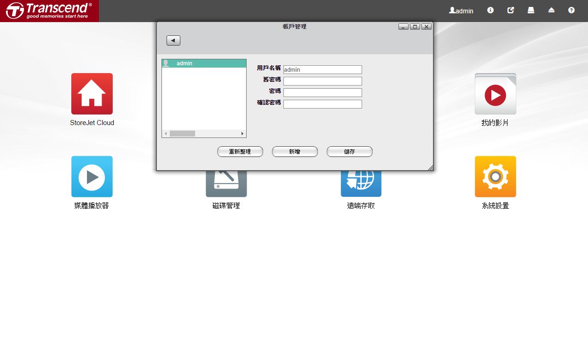Open the StoreJet Cloud home icon
The image size is (588, 349).
pyautogui.click(x=92, y=94)
